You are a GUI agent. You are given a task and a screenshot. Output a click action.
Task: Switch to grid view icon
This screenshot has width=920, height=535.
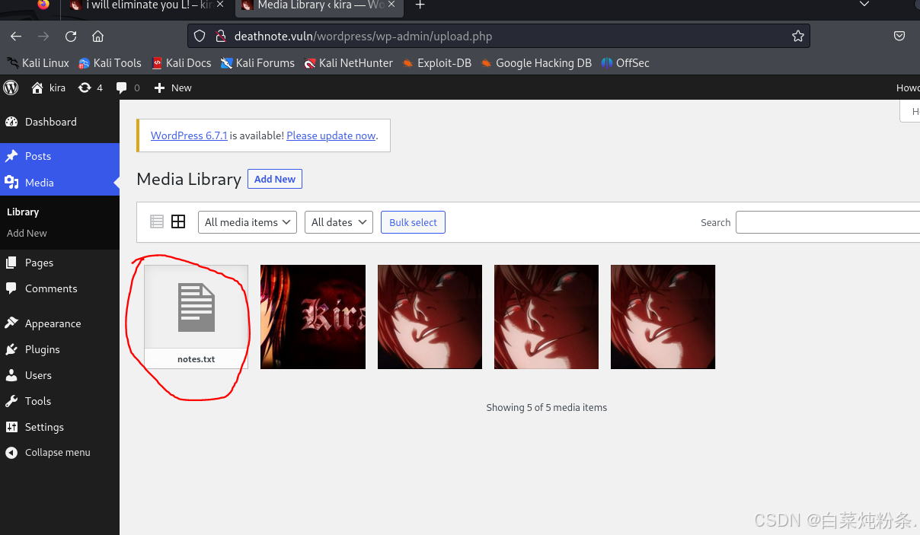pos(178,221)
